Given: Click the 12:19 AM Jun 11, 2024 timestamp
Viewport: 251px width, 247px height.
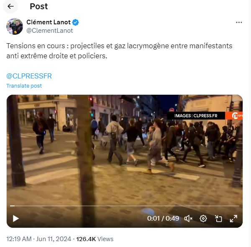Looking at the screenshot, I should pos(39,239).
